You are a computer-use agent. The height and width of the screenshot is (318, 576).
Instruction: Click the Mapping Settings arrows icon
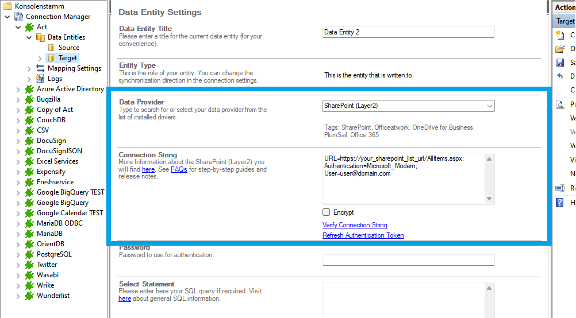pos(40,68)
